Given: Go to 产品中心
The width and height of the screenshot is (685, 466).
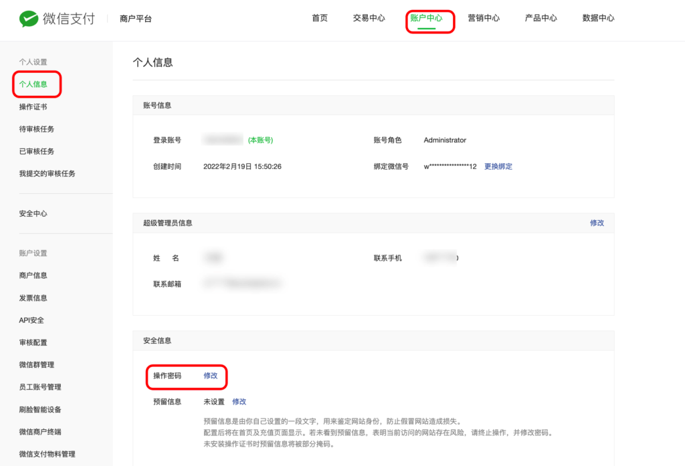Looking at the screenshot, I should [x=541, y=19].
